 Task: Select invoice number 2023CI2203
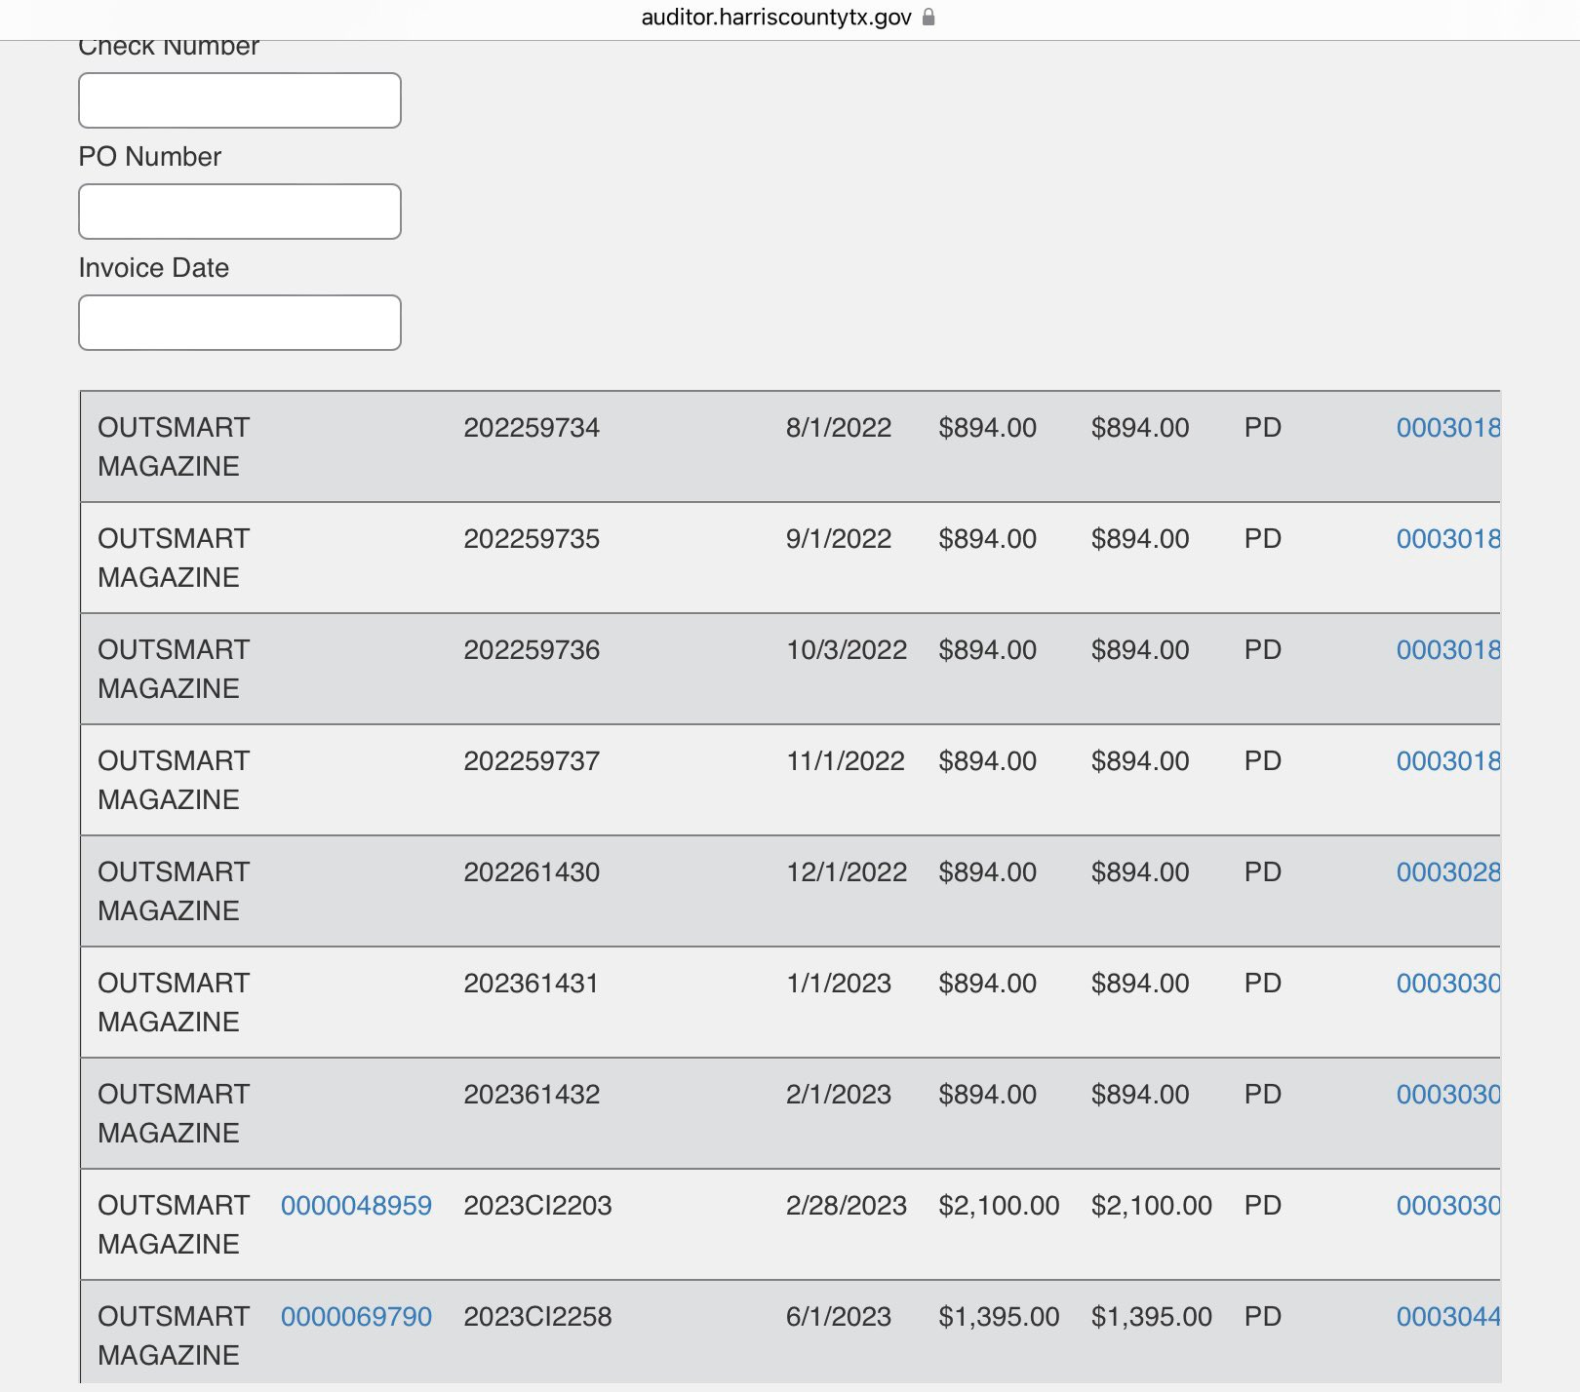(537, 1206)
